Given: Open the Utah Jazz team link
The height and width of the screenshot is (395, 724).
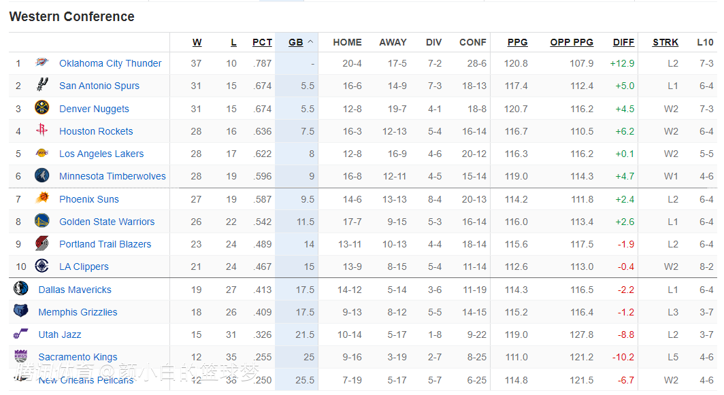Looking at the screenshot, I should (x=60, y=334).
